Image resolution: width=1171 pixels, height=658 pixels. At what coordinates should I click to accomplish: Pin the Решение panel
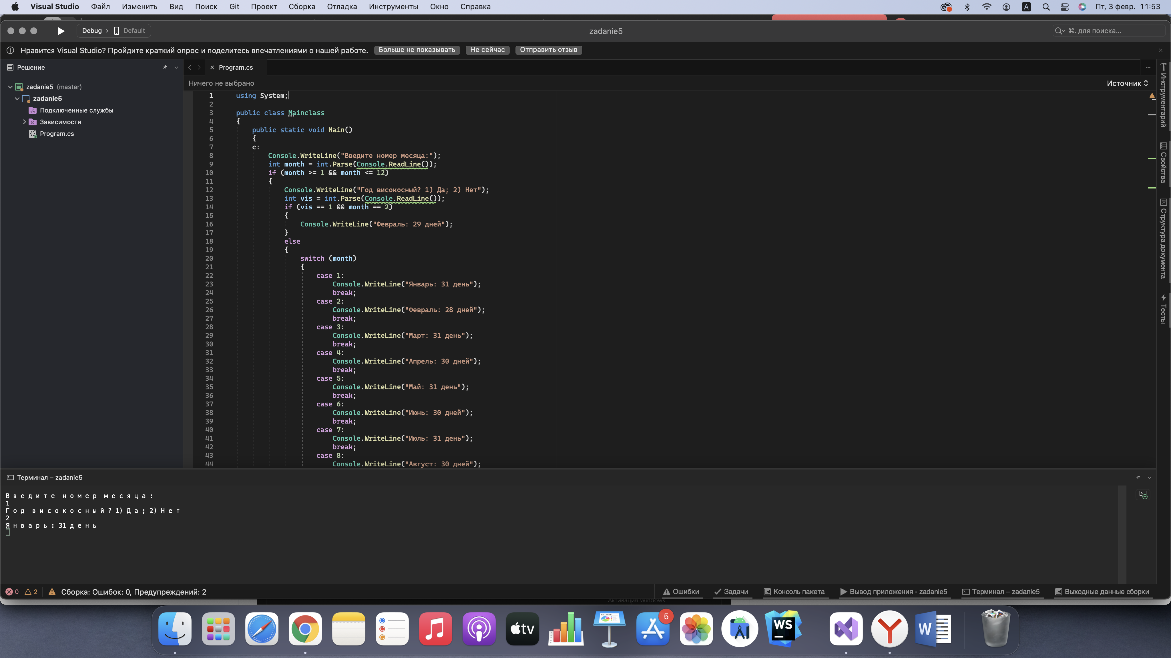tap(165, 67)
